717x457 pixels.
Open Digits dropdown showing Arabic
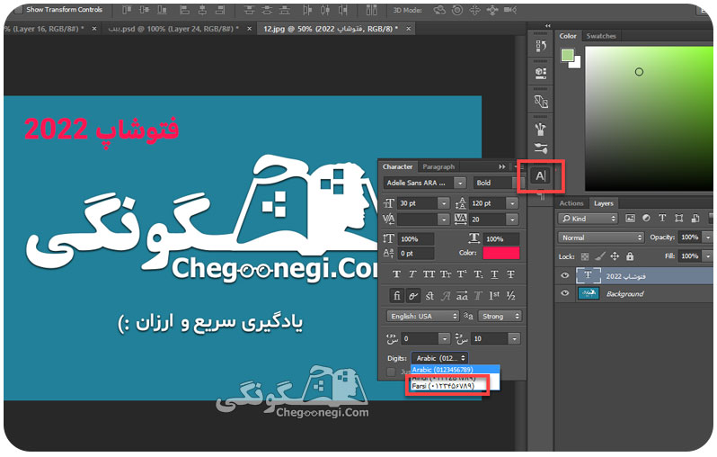click(x=440, y=358)
